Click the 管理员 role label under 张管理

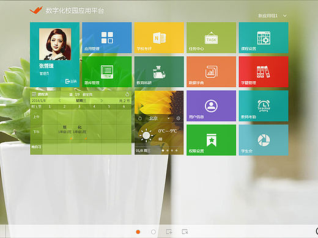point(44,73)
